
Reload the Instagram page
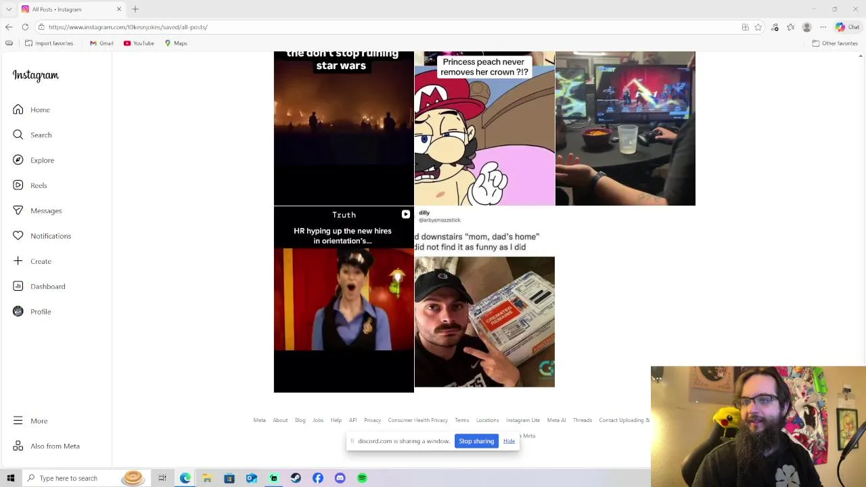[25, 27]
